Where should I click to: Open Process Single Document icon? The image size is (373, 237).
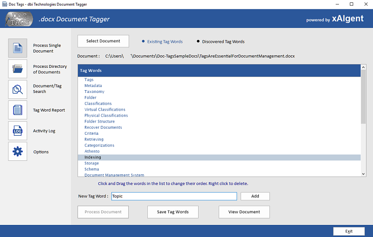click(18, 48)
